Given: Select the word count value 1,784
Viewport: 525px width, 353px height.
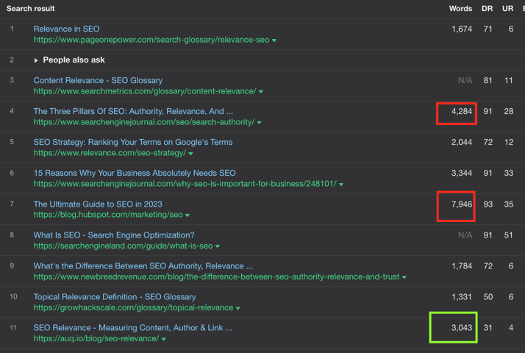Looking at the screenshot, I should click(462, 266).
